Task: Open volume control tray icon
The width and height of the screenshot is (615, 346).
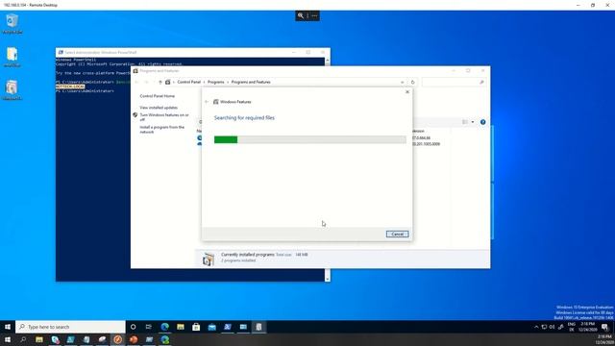Action: (x=553, y=327)
